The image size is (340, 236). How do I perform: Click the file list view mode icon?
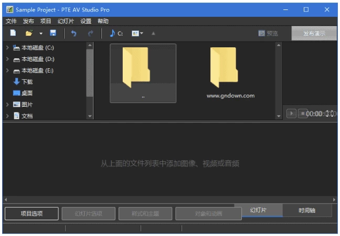pos(136,33)
